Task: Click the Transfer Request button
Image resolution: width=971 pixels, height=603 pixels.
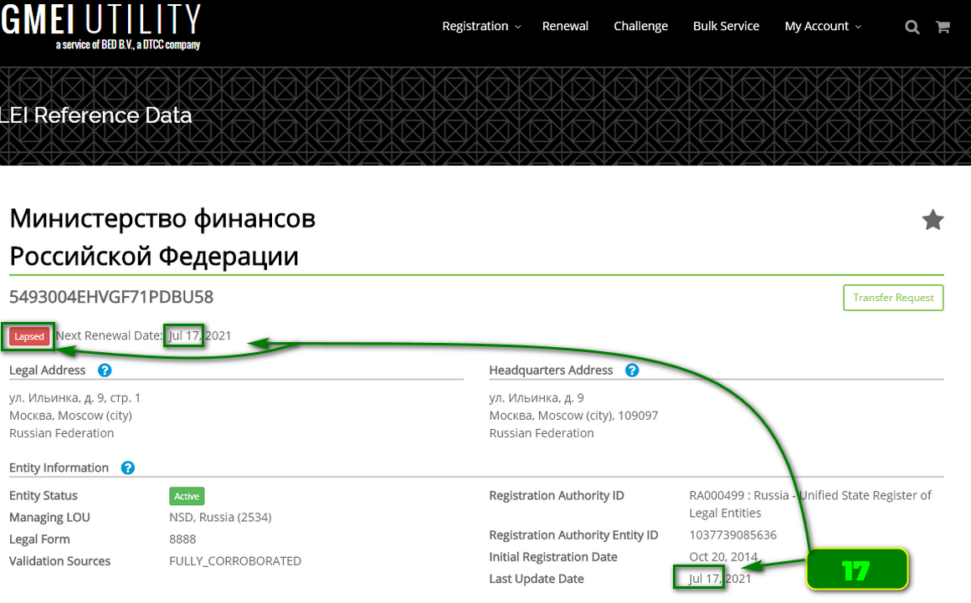Action: tap(893, 298)
